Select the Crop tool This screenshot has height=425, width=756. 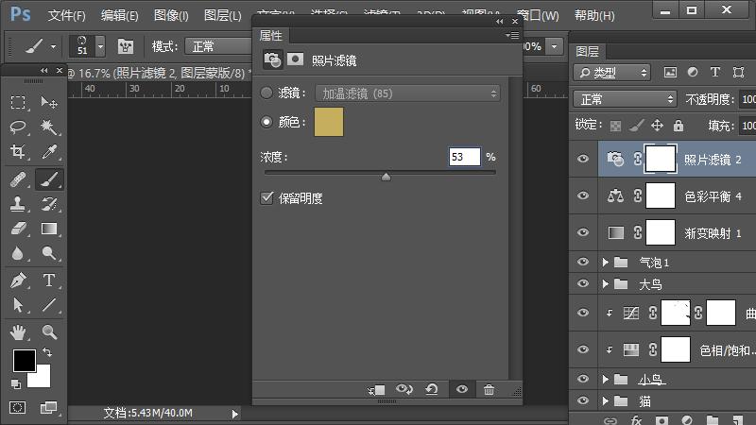(x=18, y=152)
